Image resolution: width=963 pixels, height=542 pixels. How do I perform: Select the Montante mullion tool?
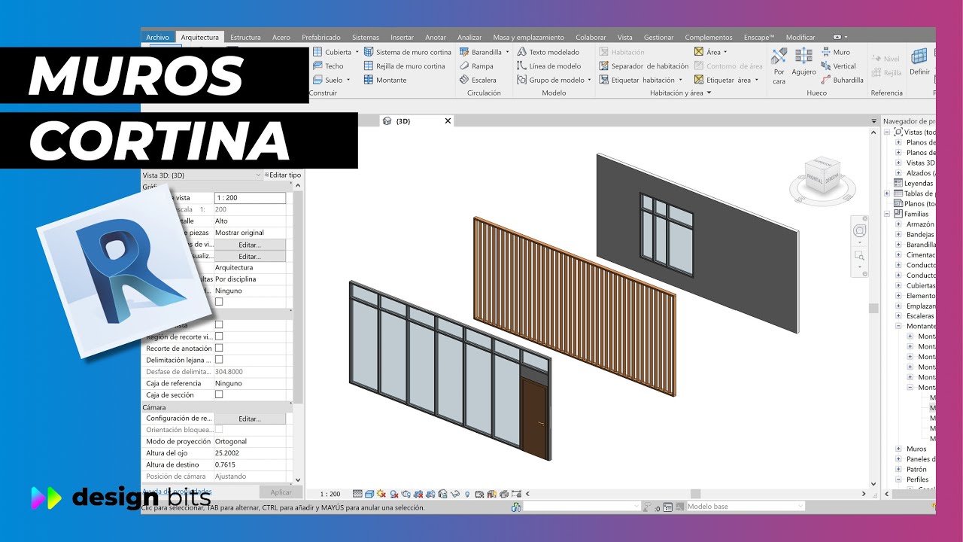click(385, 80)
